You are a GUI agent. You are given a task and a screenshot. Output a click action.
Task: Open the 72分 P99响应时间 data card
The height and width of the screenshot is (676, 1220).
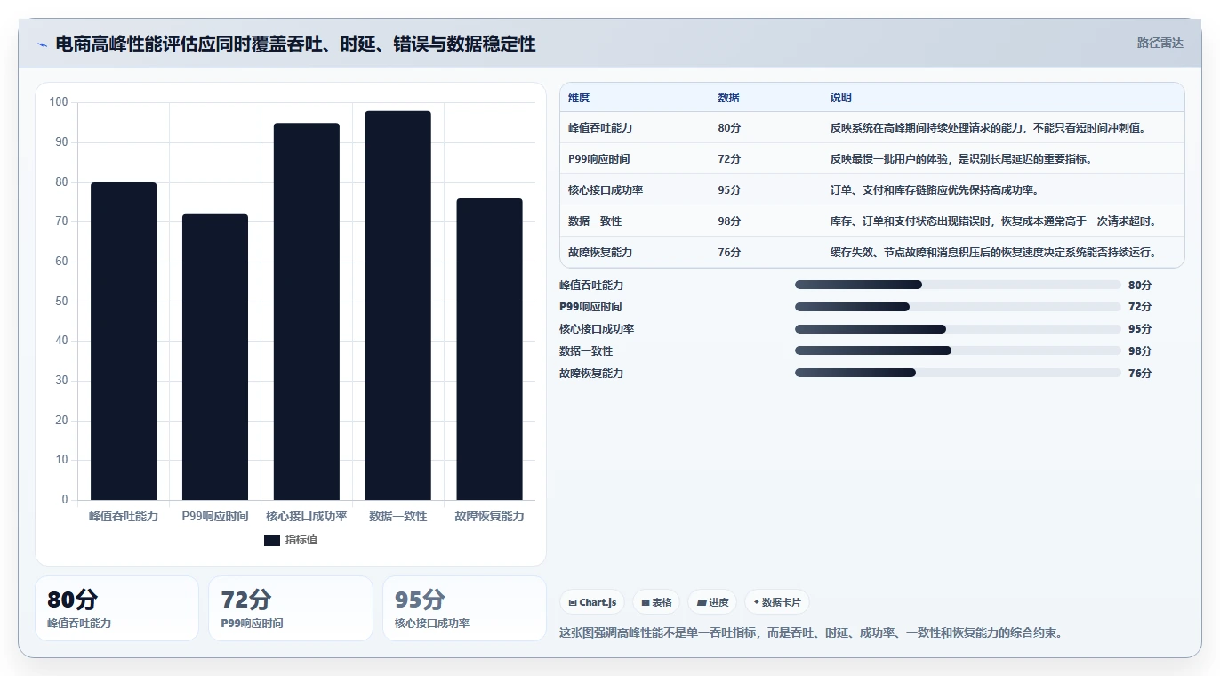point(290,608)
